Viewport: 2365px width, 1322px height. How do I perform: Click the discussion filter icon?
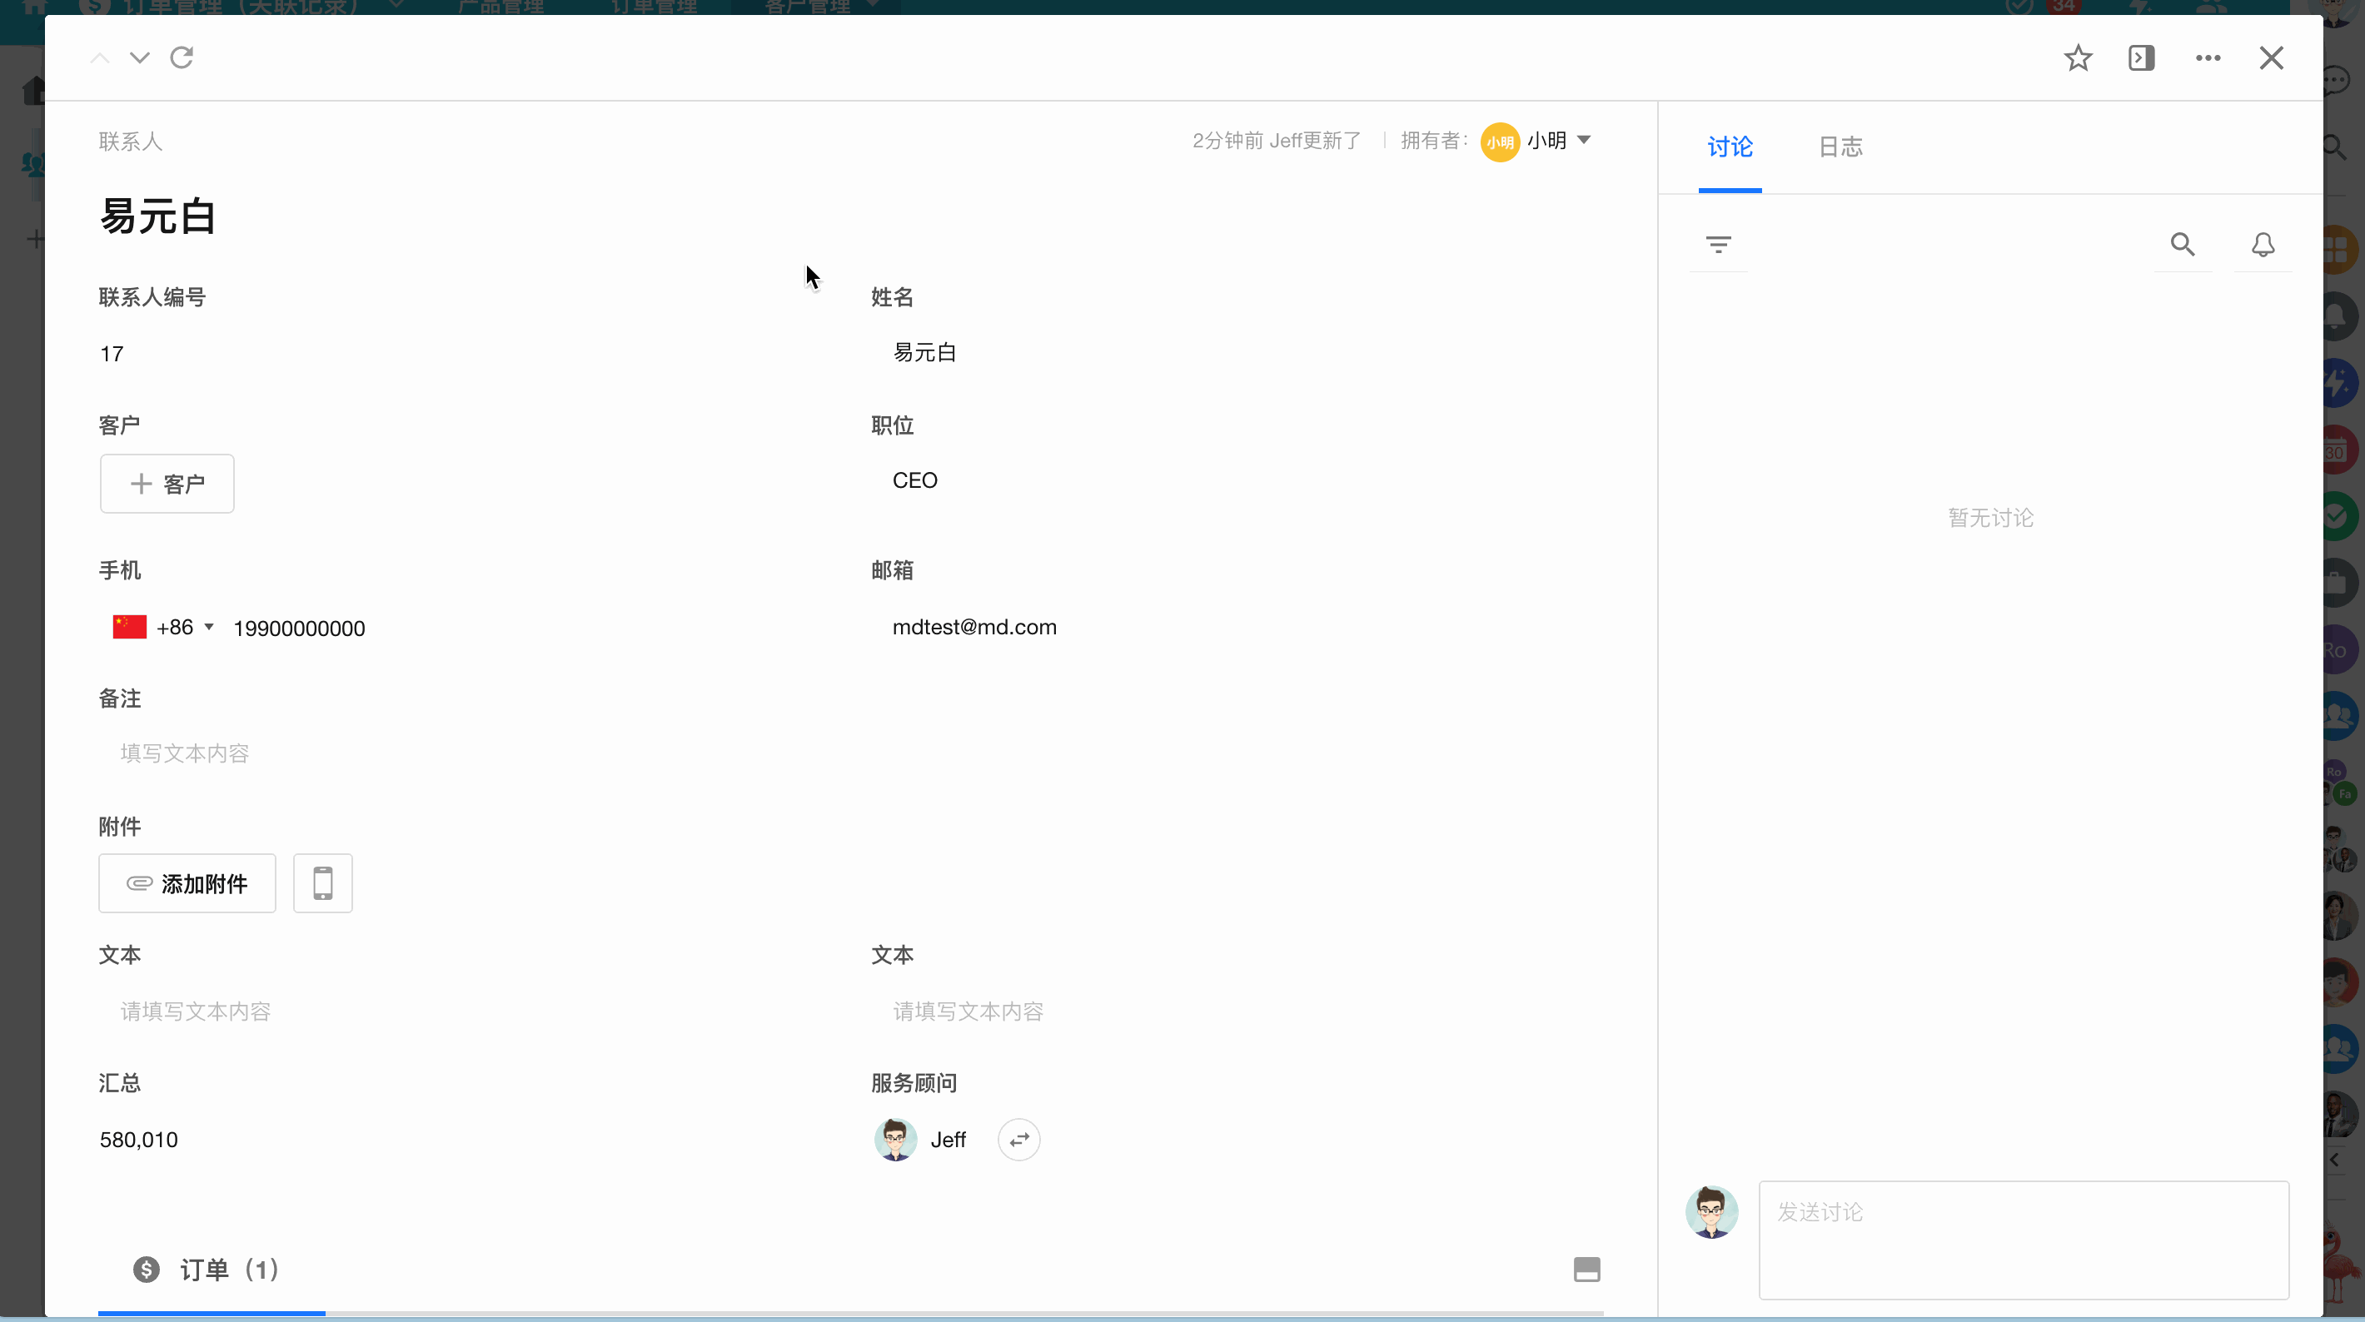[1718, 244]
